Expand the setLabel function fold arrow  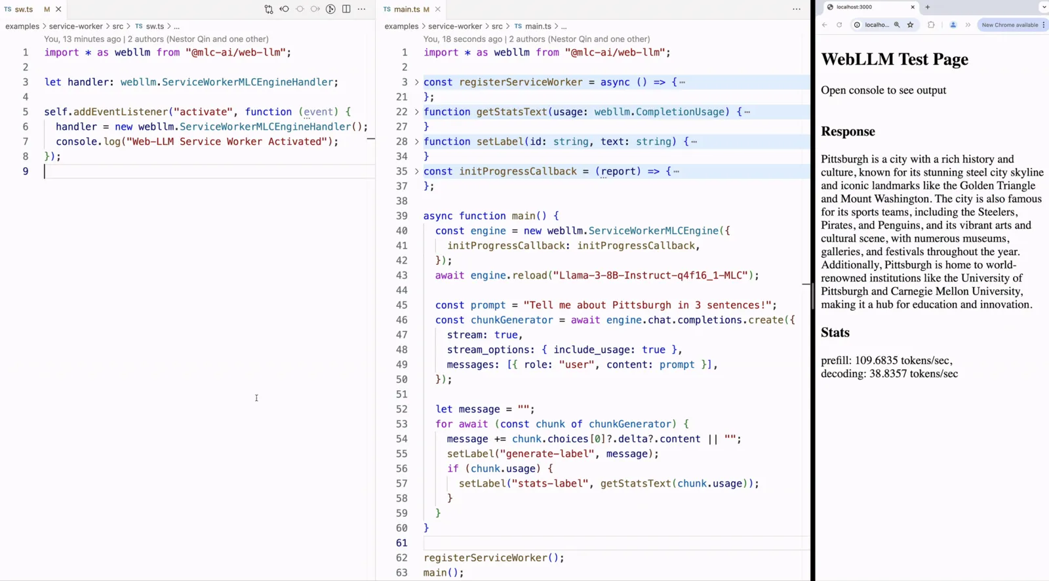416,142
